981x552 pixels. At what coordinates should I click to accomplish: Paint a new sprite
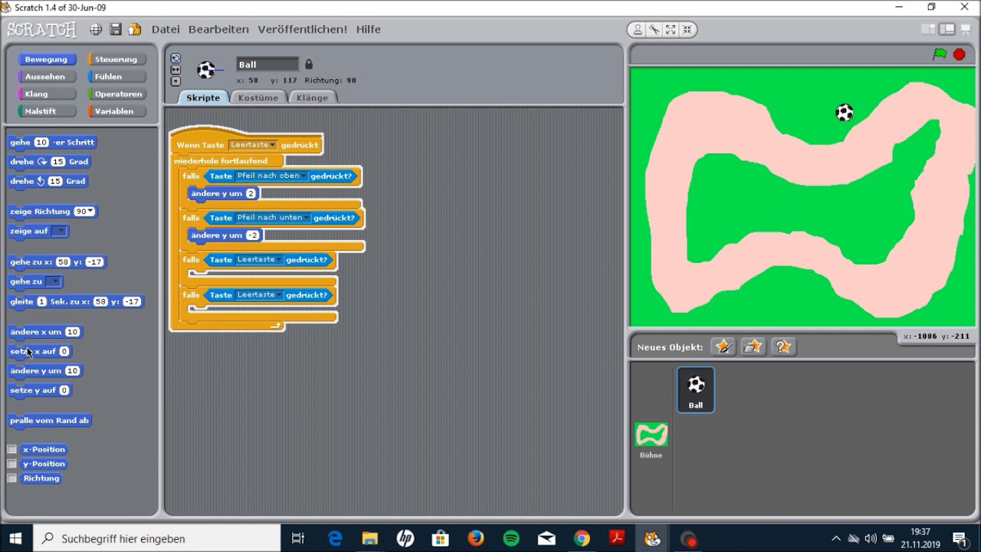click(x=723, y=347)
